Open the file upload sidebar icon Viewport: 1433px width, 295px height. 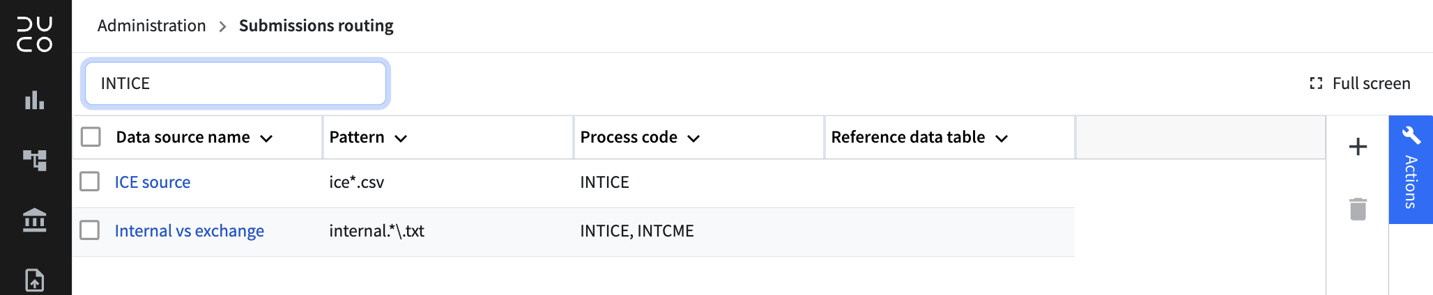tap(35, 280)
